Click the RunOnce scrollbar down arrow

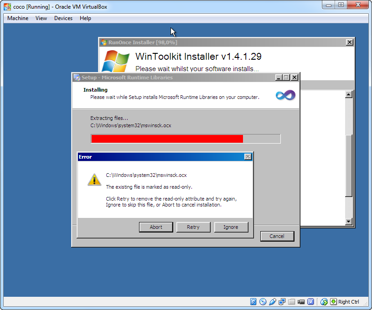pyautogui.click(x=348, y=222)
